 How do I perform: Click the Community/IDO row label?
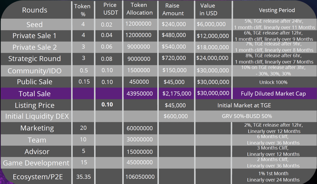click(35, 71)
